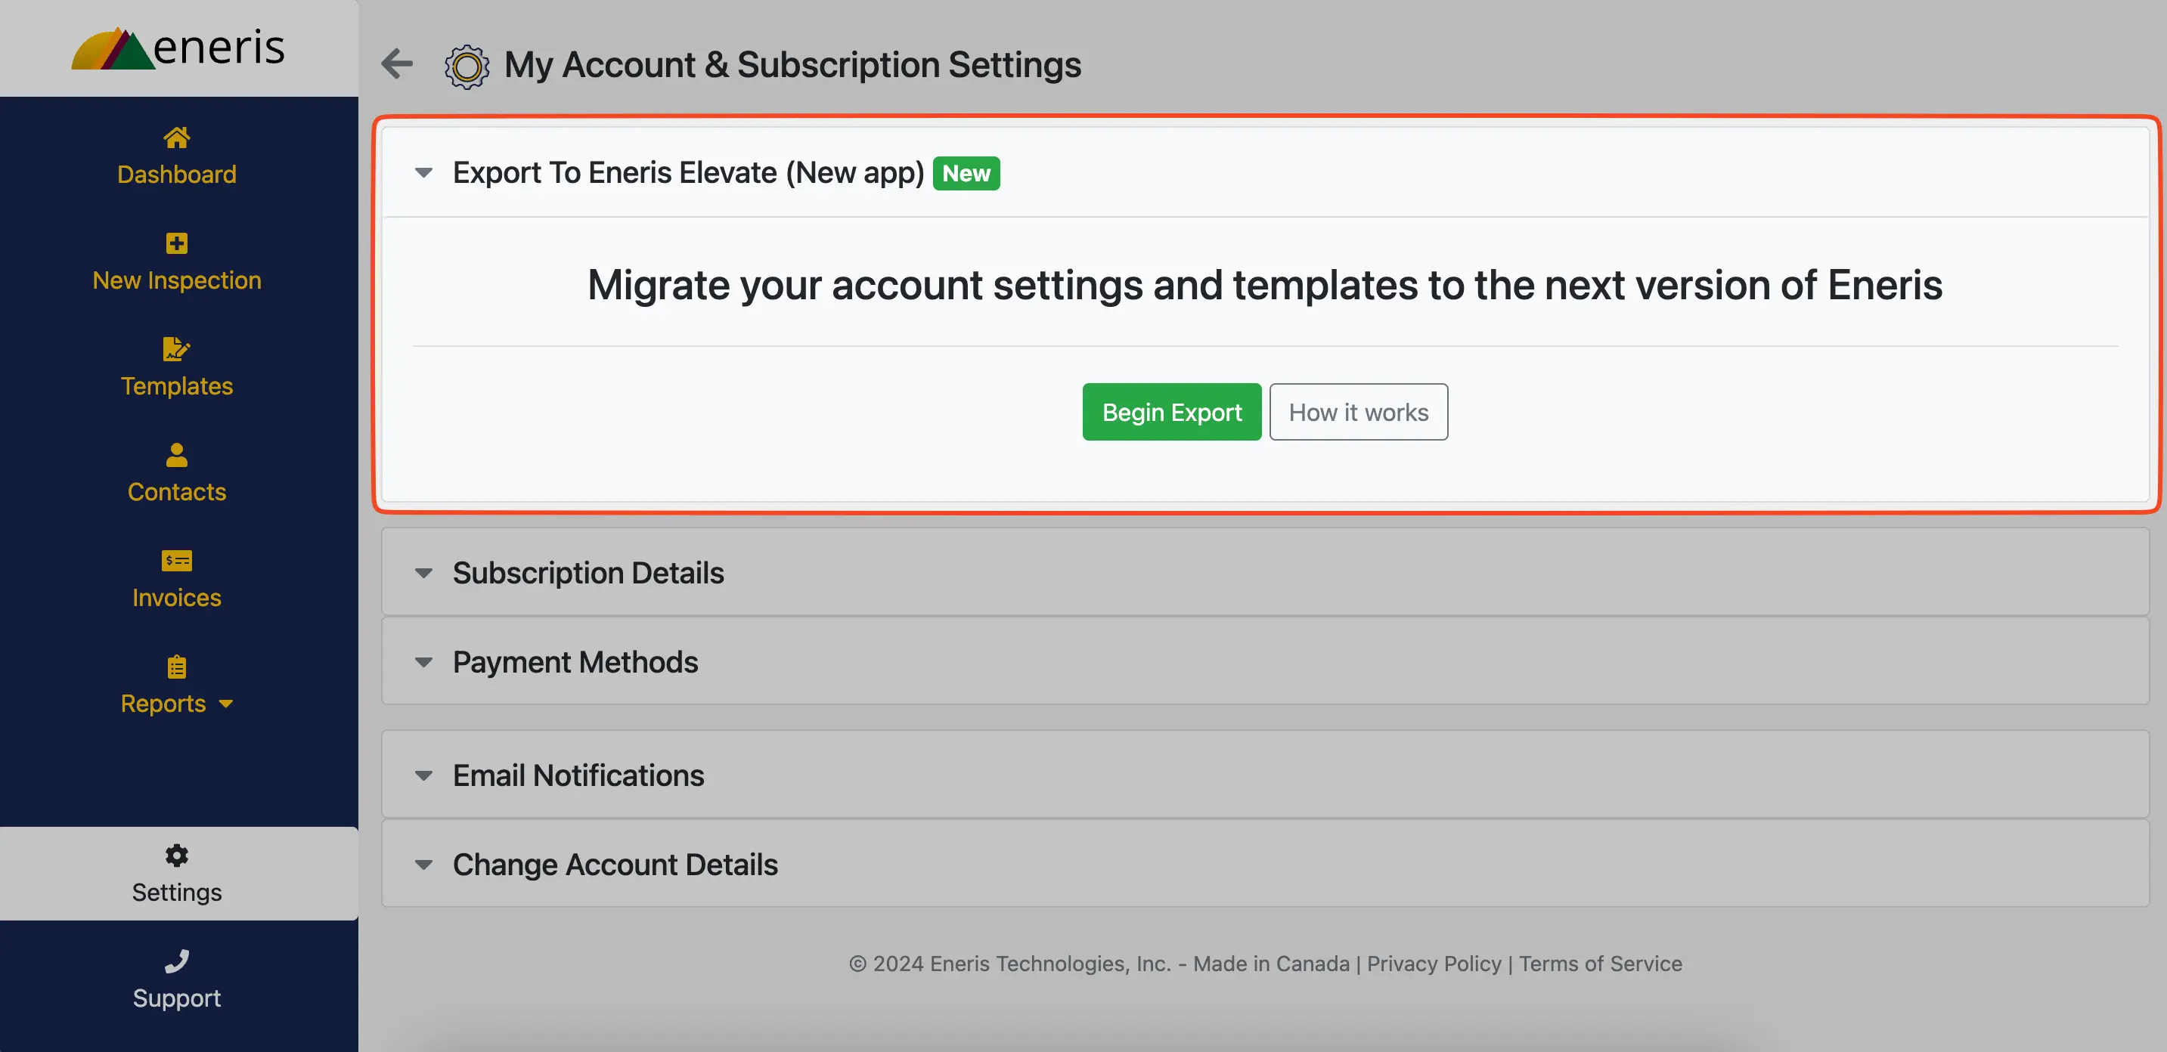
Task: Go back using the left arrow
Action: 397,63
